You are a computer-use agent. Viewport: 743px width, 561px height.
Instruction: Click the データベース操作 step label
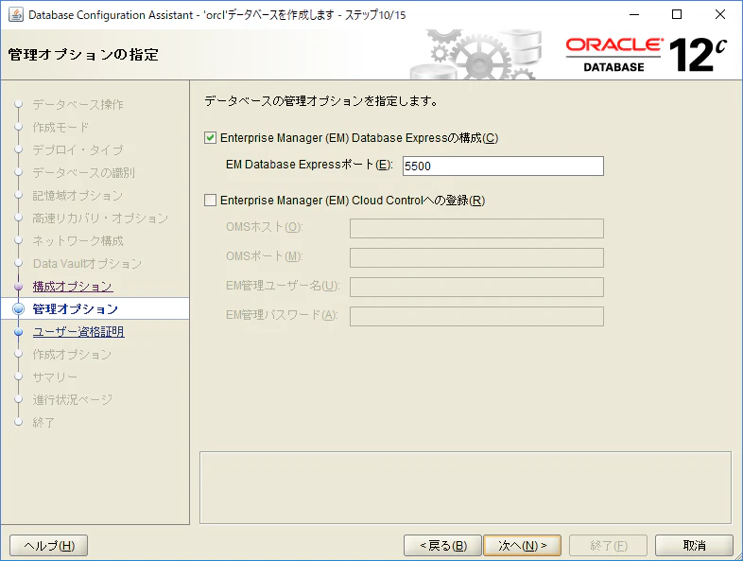(78, 104)
